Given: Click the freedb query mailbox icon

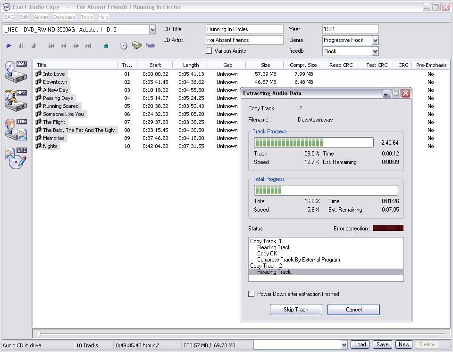Looking at the screenshot, I should pyautogui.click(x=136, y=45).
